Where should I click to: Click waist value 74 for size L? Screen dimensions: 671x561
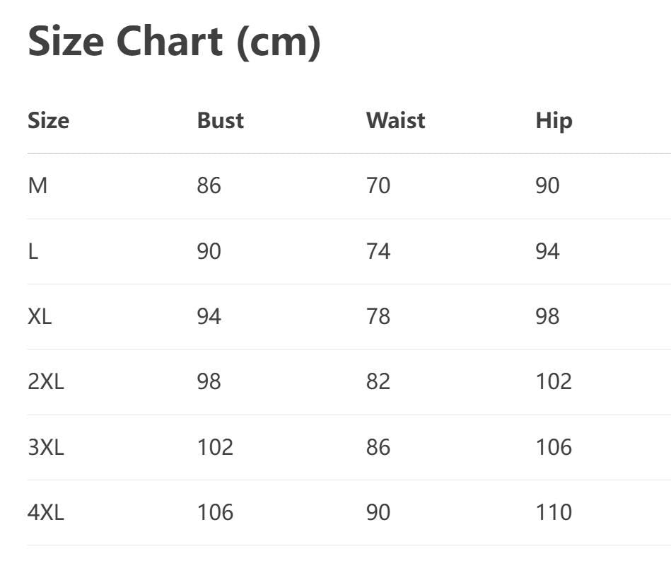point(378,251)
